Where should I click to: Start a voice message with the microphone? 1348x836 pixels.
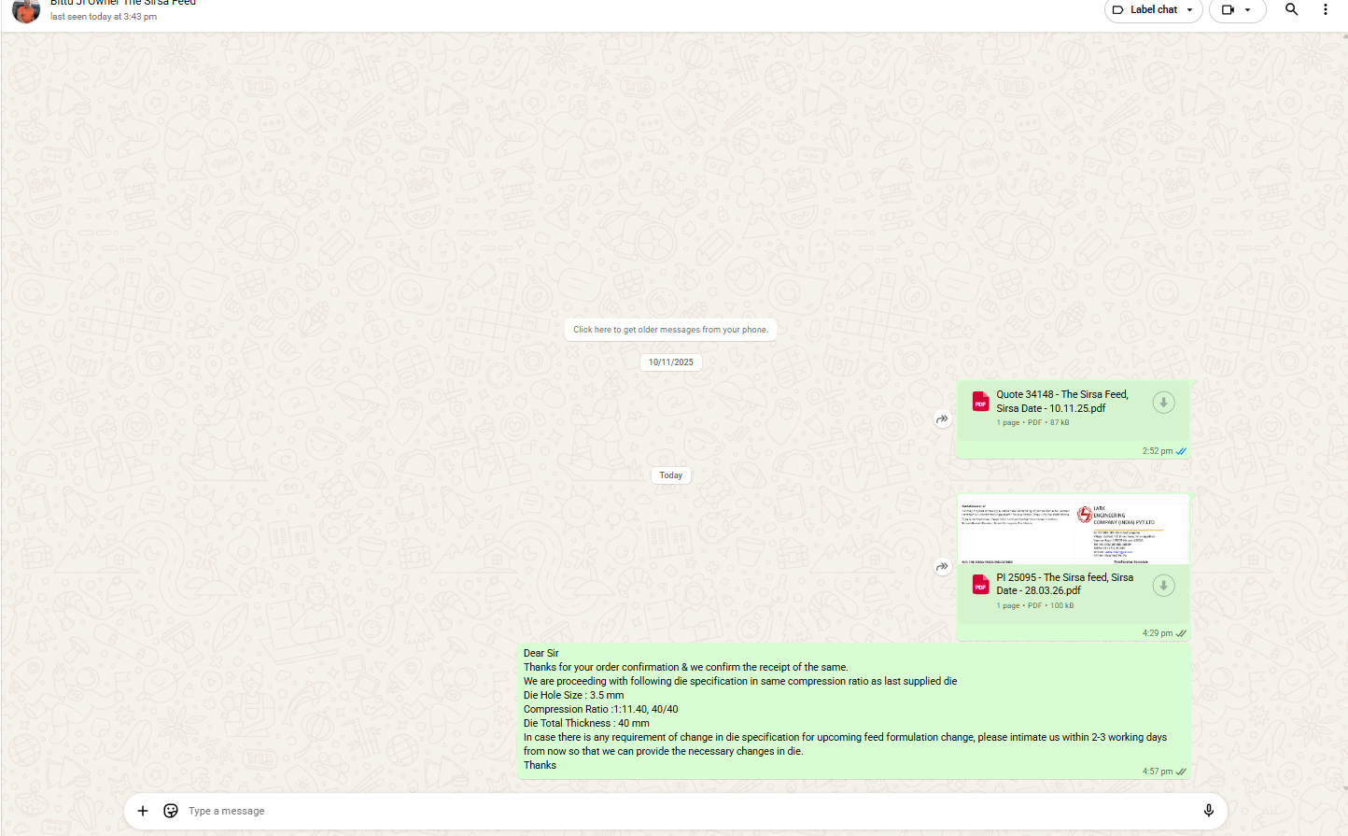point(1208,811)
